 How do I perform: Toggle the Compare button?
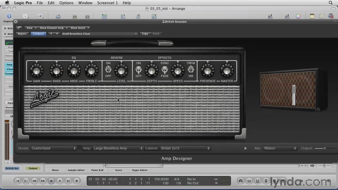tap(38, 34)
